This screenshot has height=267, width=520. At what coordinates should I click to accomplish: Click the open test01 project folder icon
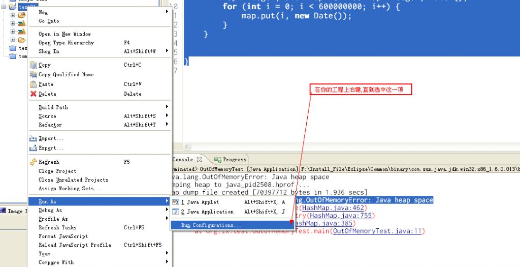13,6
